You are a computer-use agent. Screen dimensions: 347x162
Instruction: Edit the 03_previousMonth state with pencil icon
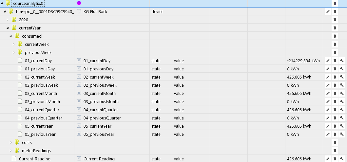point(328,101)
